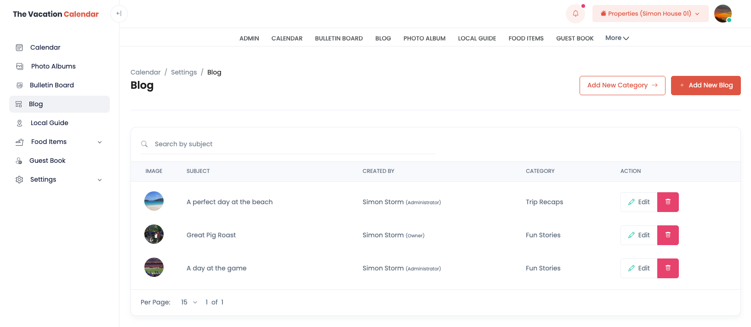Delete the 'A day at the game' blog
Screen dimensions: 751x327
(x=668, y=268)
